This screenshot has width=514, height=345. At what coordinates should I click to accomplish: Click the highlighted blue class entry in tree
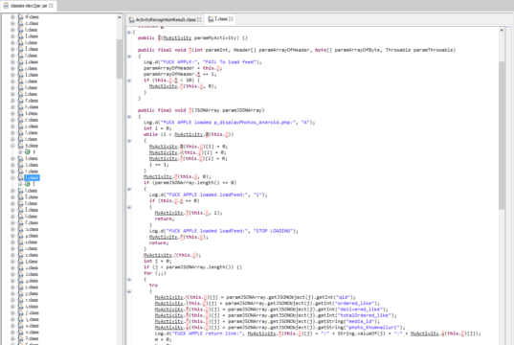pyautogui.click(x=32, y=178)
